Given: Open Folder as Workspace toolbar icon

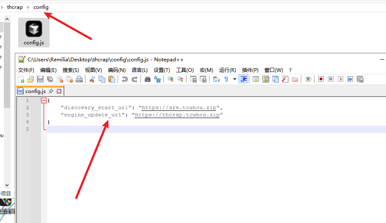Looking at the screenshot, I should coord(295,79).
